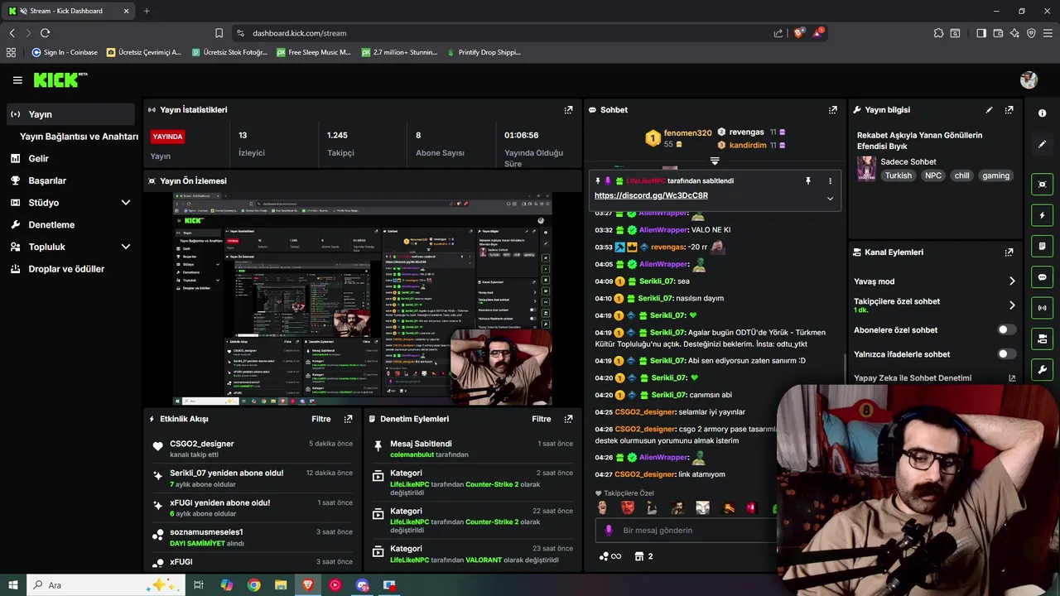The width and height of the screenshot is (1060, 596).
Task: Open the discord.gg/Wc3DcC8R link
Action: 651,195
